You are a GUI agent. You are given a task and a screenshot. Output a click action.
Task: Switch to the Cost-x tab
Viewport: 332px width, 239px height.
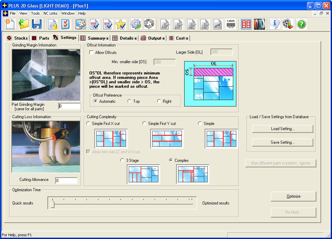coord(178,38)
